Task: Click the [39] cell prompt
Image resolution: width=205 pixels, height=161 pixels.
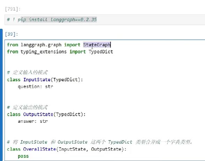Action: tap(12, 34)
